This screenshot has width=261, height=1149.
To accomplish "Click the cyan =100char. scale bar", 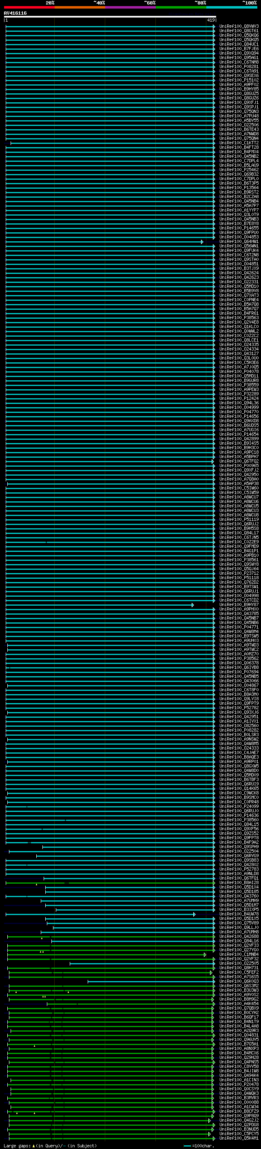I will 187,1146.
